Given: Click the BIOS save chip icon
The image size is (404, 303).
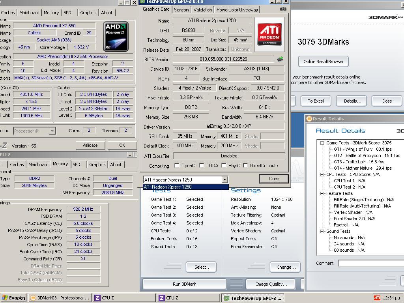Looking at the screenshot, I should tap(280, 59).
